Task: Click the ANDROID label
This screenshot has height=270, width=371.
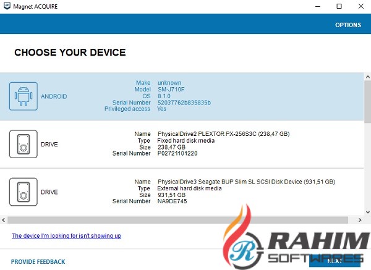Action: click(x=54, y=96)
